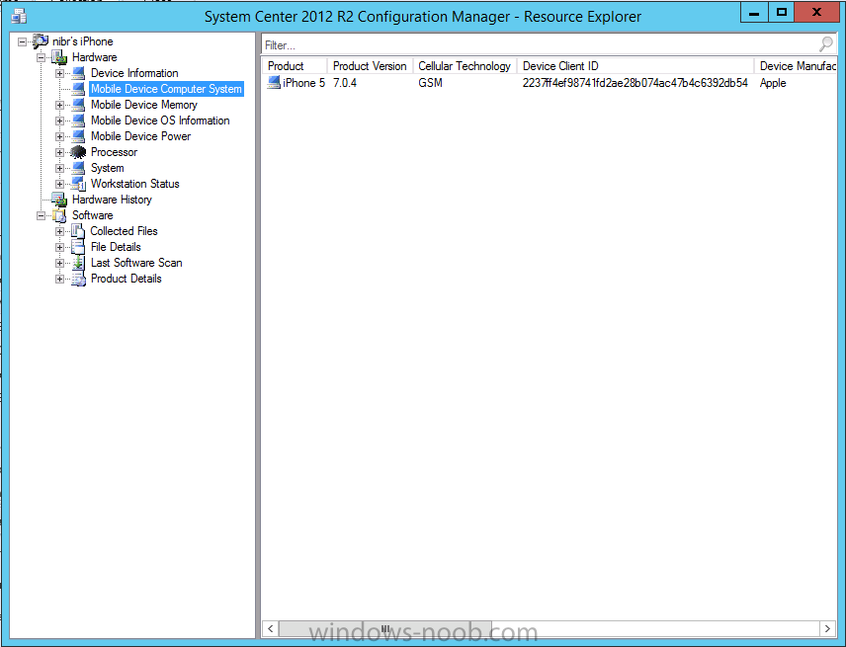Expand the Mobile Device Memory node
Image resolution: width=846 pixels, height=647 pixels.
tap(60, 105)
